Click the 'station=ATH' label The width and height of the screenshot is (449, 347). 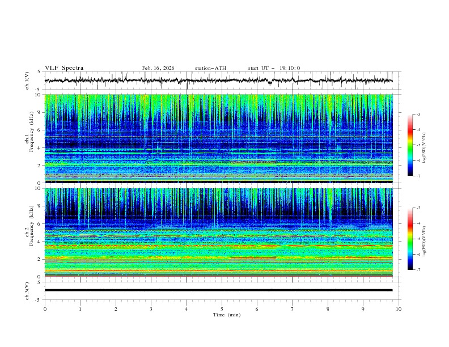tap(210, 68)
